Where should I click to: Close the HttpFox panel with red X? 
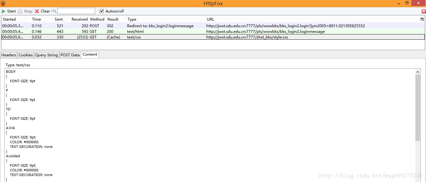pos(424,11)
